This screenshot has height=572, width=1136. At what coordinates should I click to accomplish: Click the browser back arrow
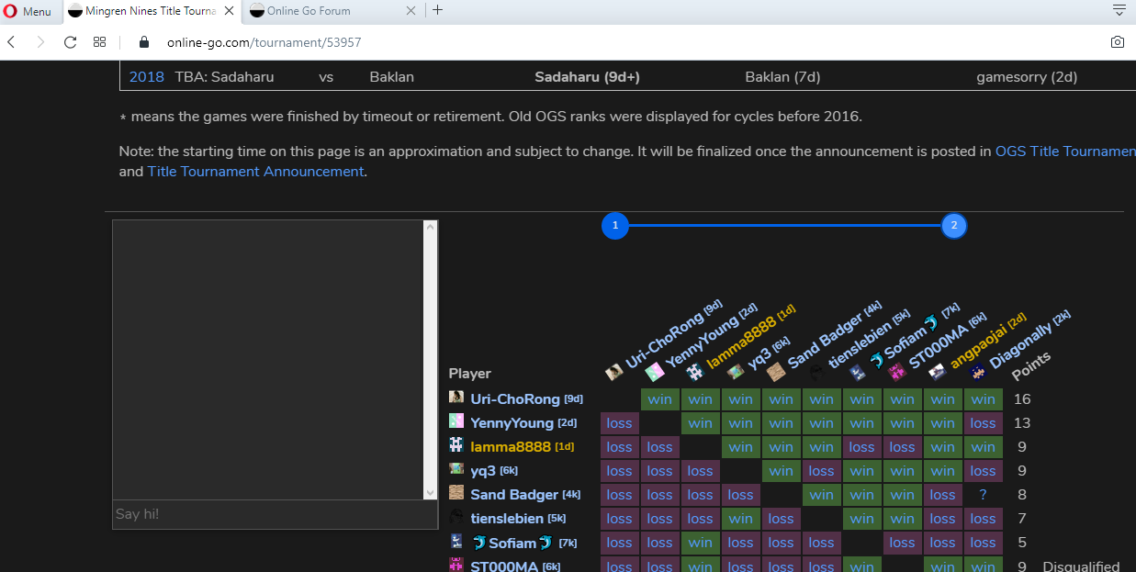(x=12, y=42)
